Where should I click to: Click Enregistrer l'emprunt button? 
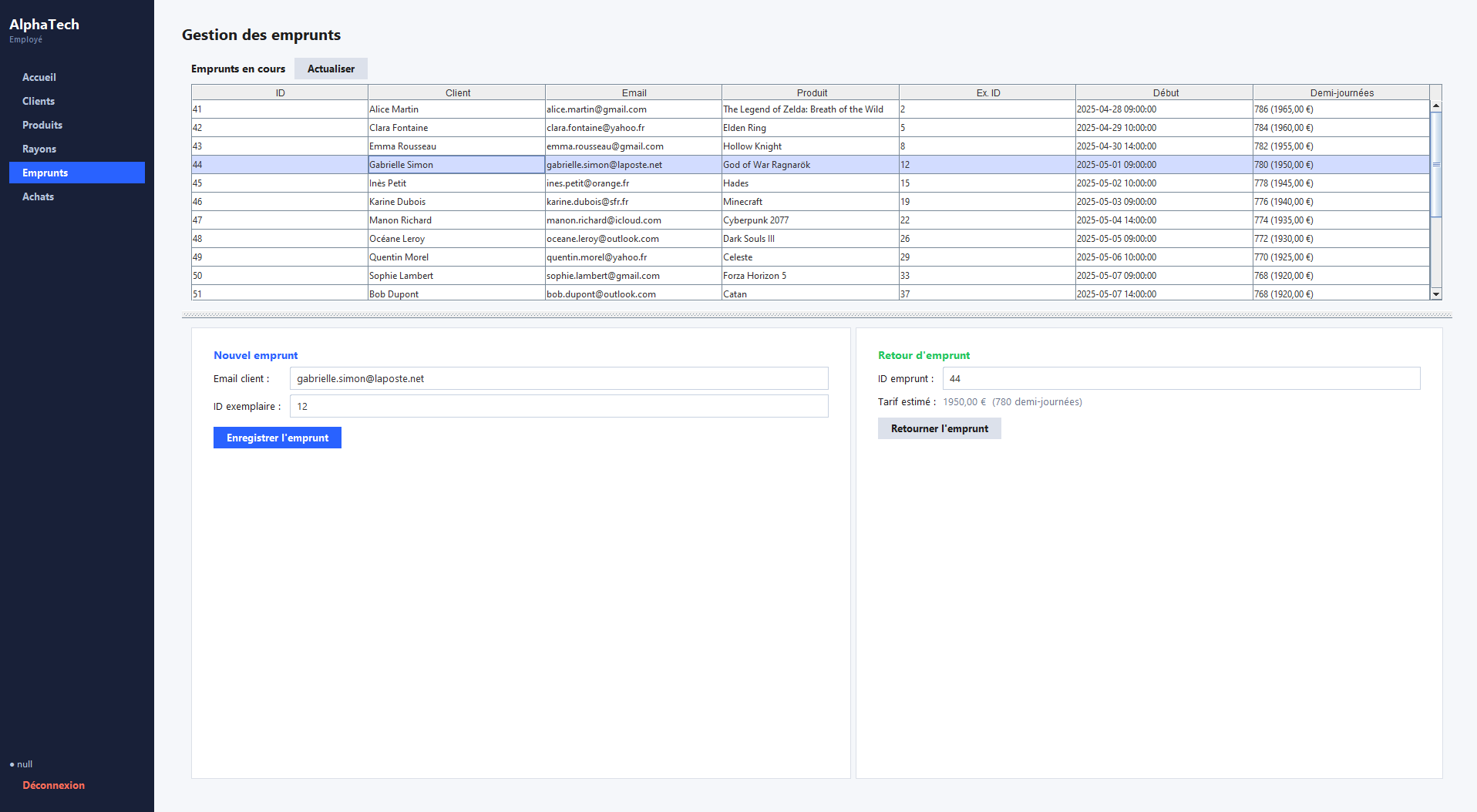pos(278,438)
